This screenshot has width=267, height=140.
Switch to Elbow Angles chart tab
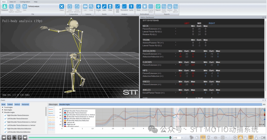point(53,105)
